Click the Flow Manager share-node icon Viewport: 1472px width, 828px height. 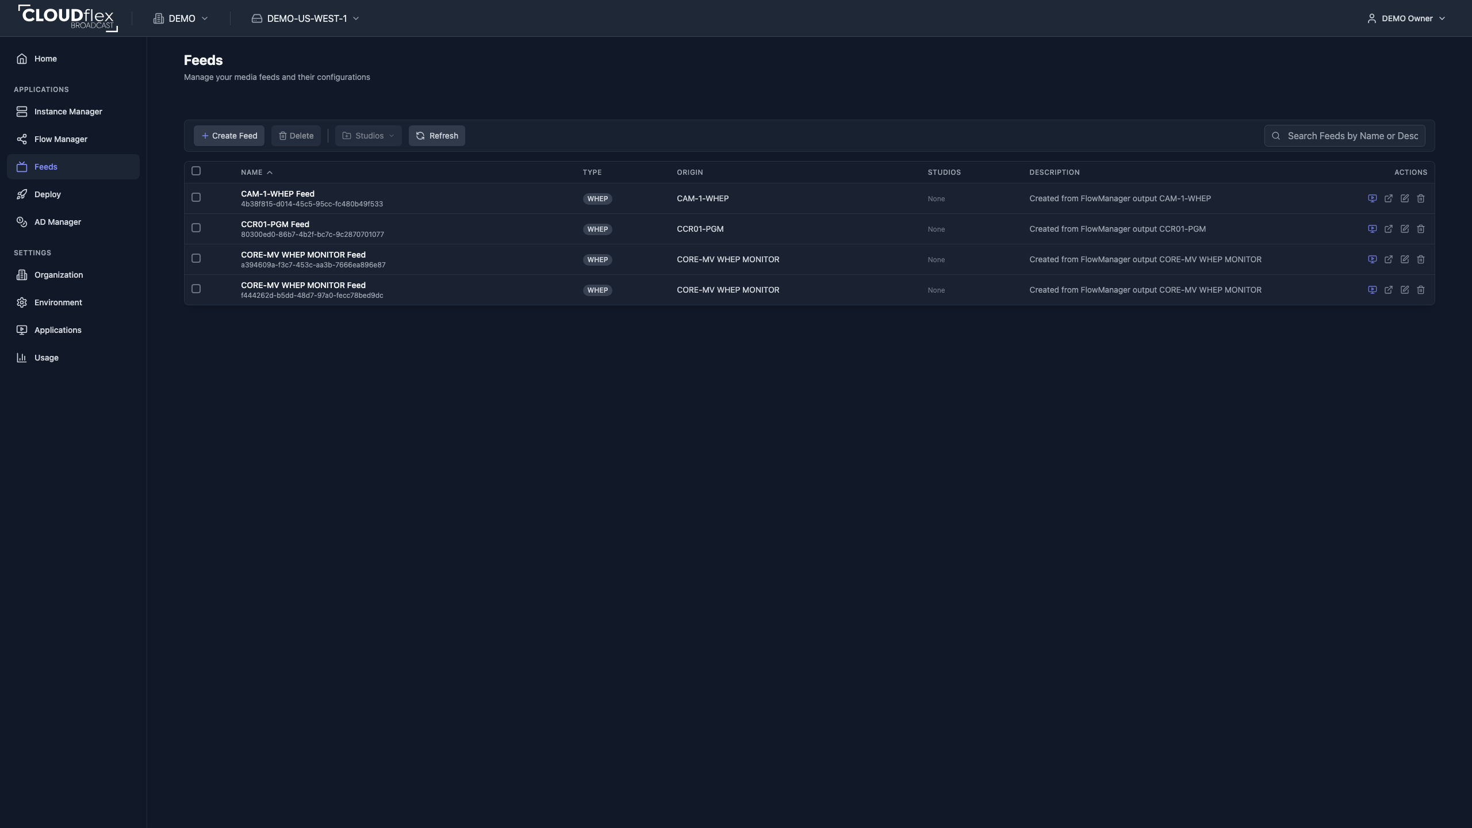pos(22,139)
